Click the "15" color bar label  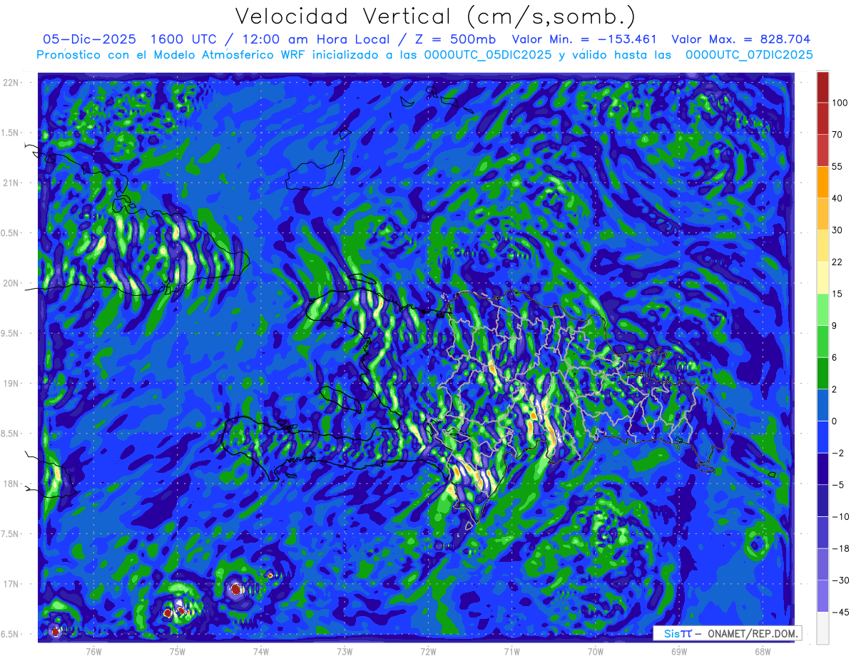point(837,294)
